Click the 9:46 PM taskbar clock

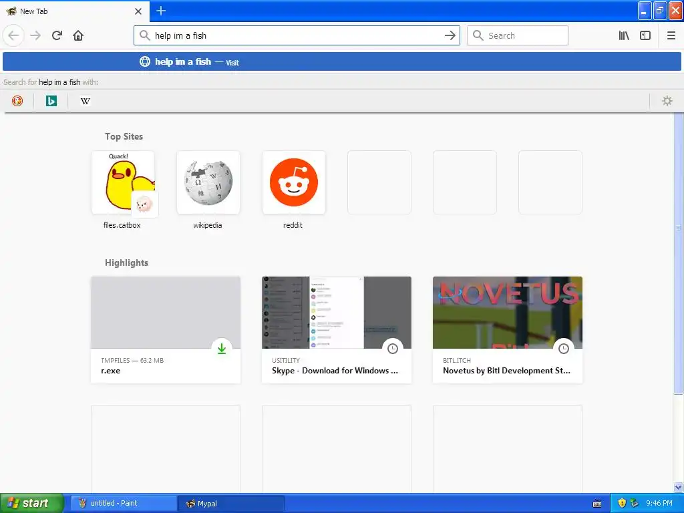[x=659, y=504]
